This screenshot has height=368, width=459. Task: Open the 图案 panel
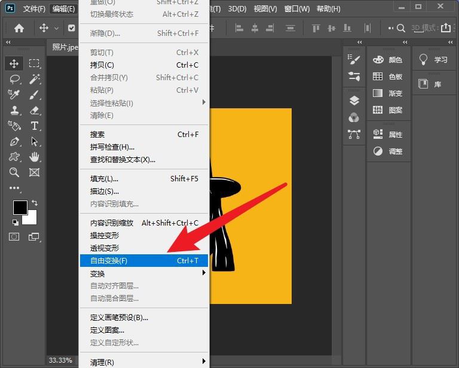[x=387, y=110]
